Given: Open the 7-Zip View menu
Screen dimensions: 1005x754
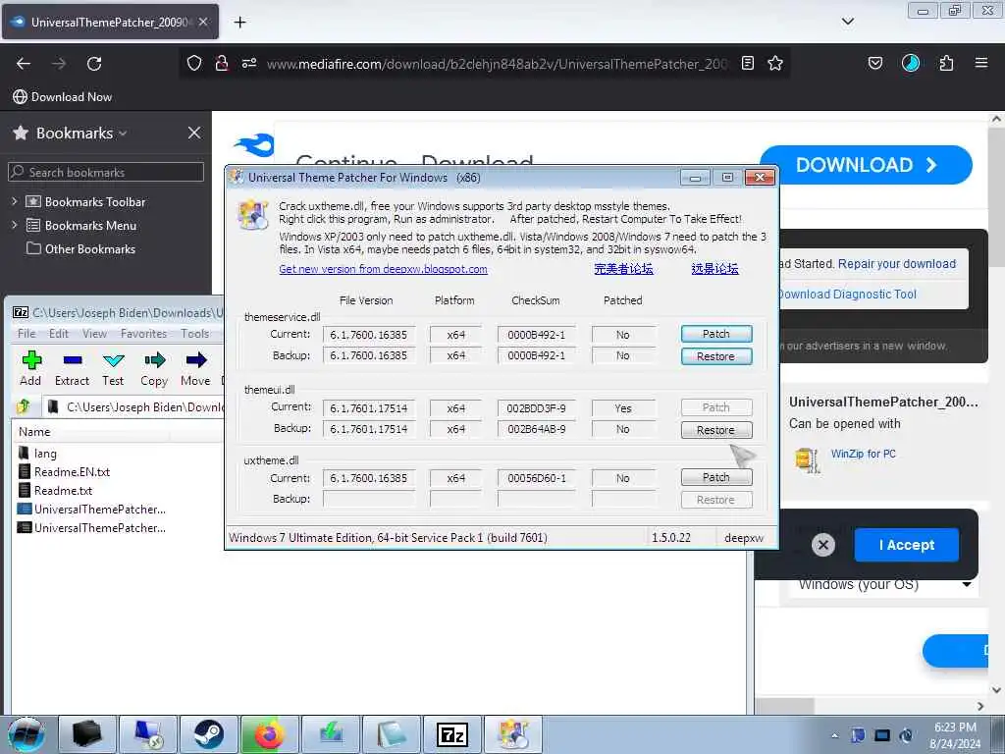Looking at the screenshot, I should pyautogui.click(x=94, y=334).
